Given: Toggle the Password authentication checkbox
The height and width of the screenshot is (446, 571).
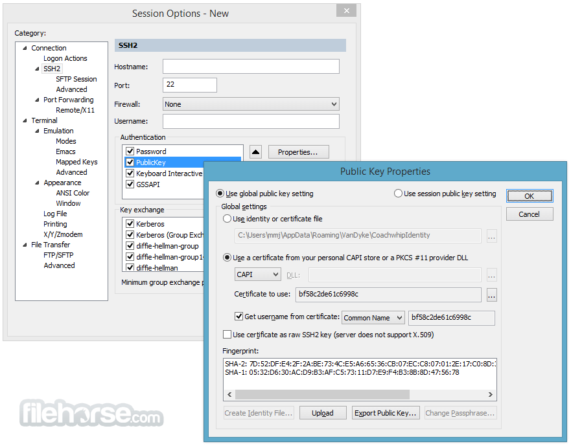Looking at the screenshot, I should (x=130, y=151).
